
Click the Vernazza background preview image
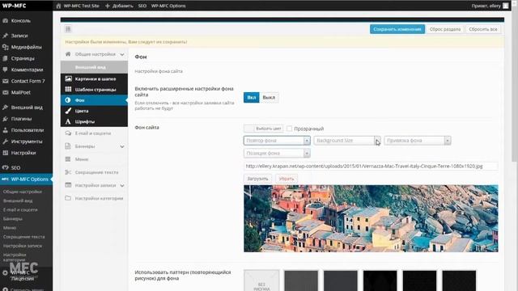[x=371, y=218]
